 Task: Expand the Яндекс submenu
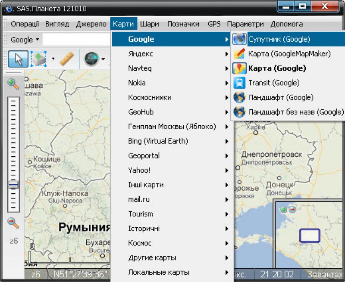[x=171, y=53]
